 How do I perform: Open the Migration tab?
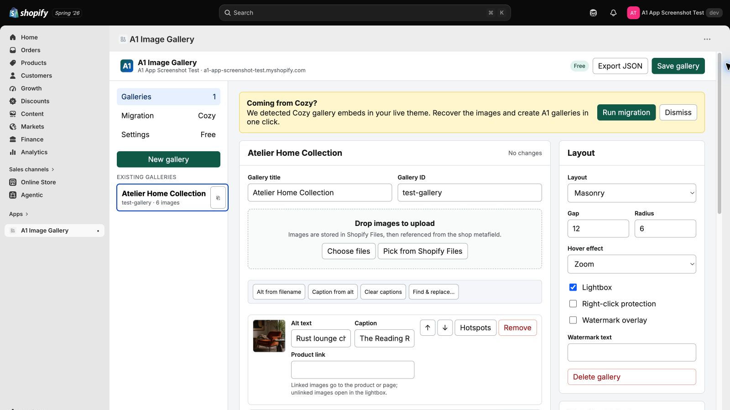[168, 116]
